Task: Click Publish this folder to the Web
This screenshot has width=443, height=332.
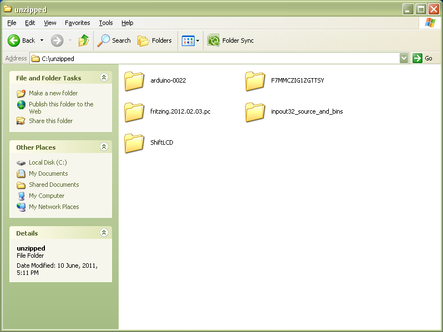Action: point(61,108)
